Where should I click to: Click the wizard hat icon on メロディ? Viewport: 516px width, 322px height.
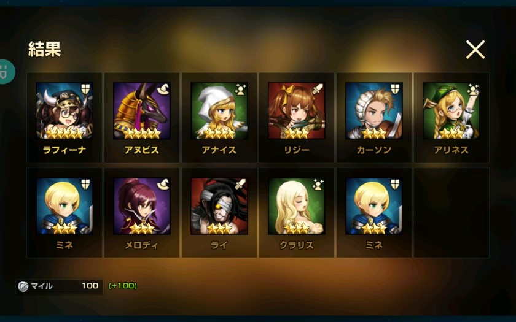tap(163, 185)
